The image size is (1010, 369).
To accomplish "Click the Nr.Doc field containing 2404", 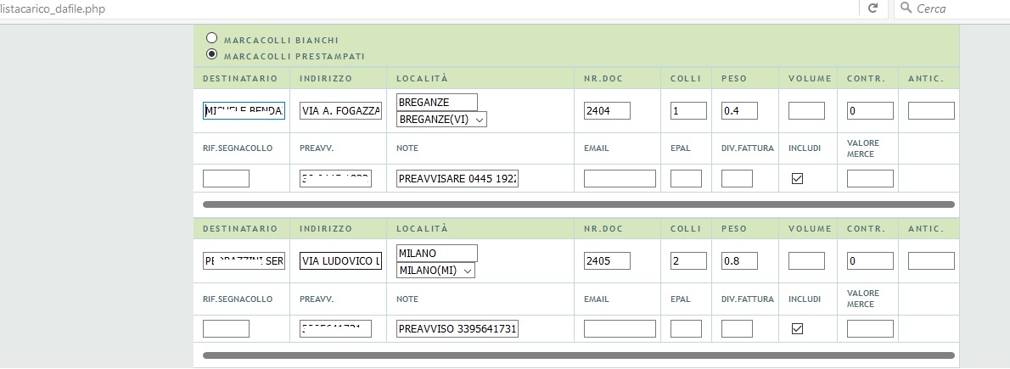I will click(607, 111).
